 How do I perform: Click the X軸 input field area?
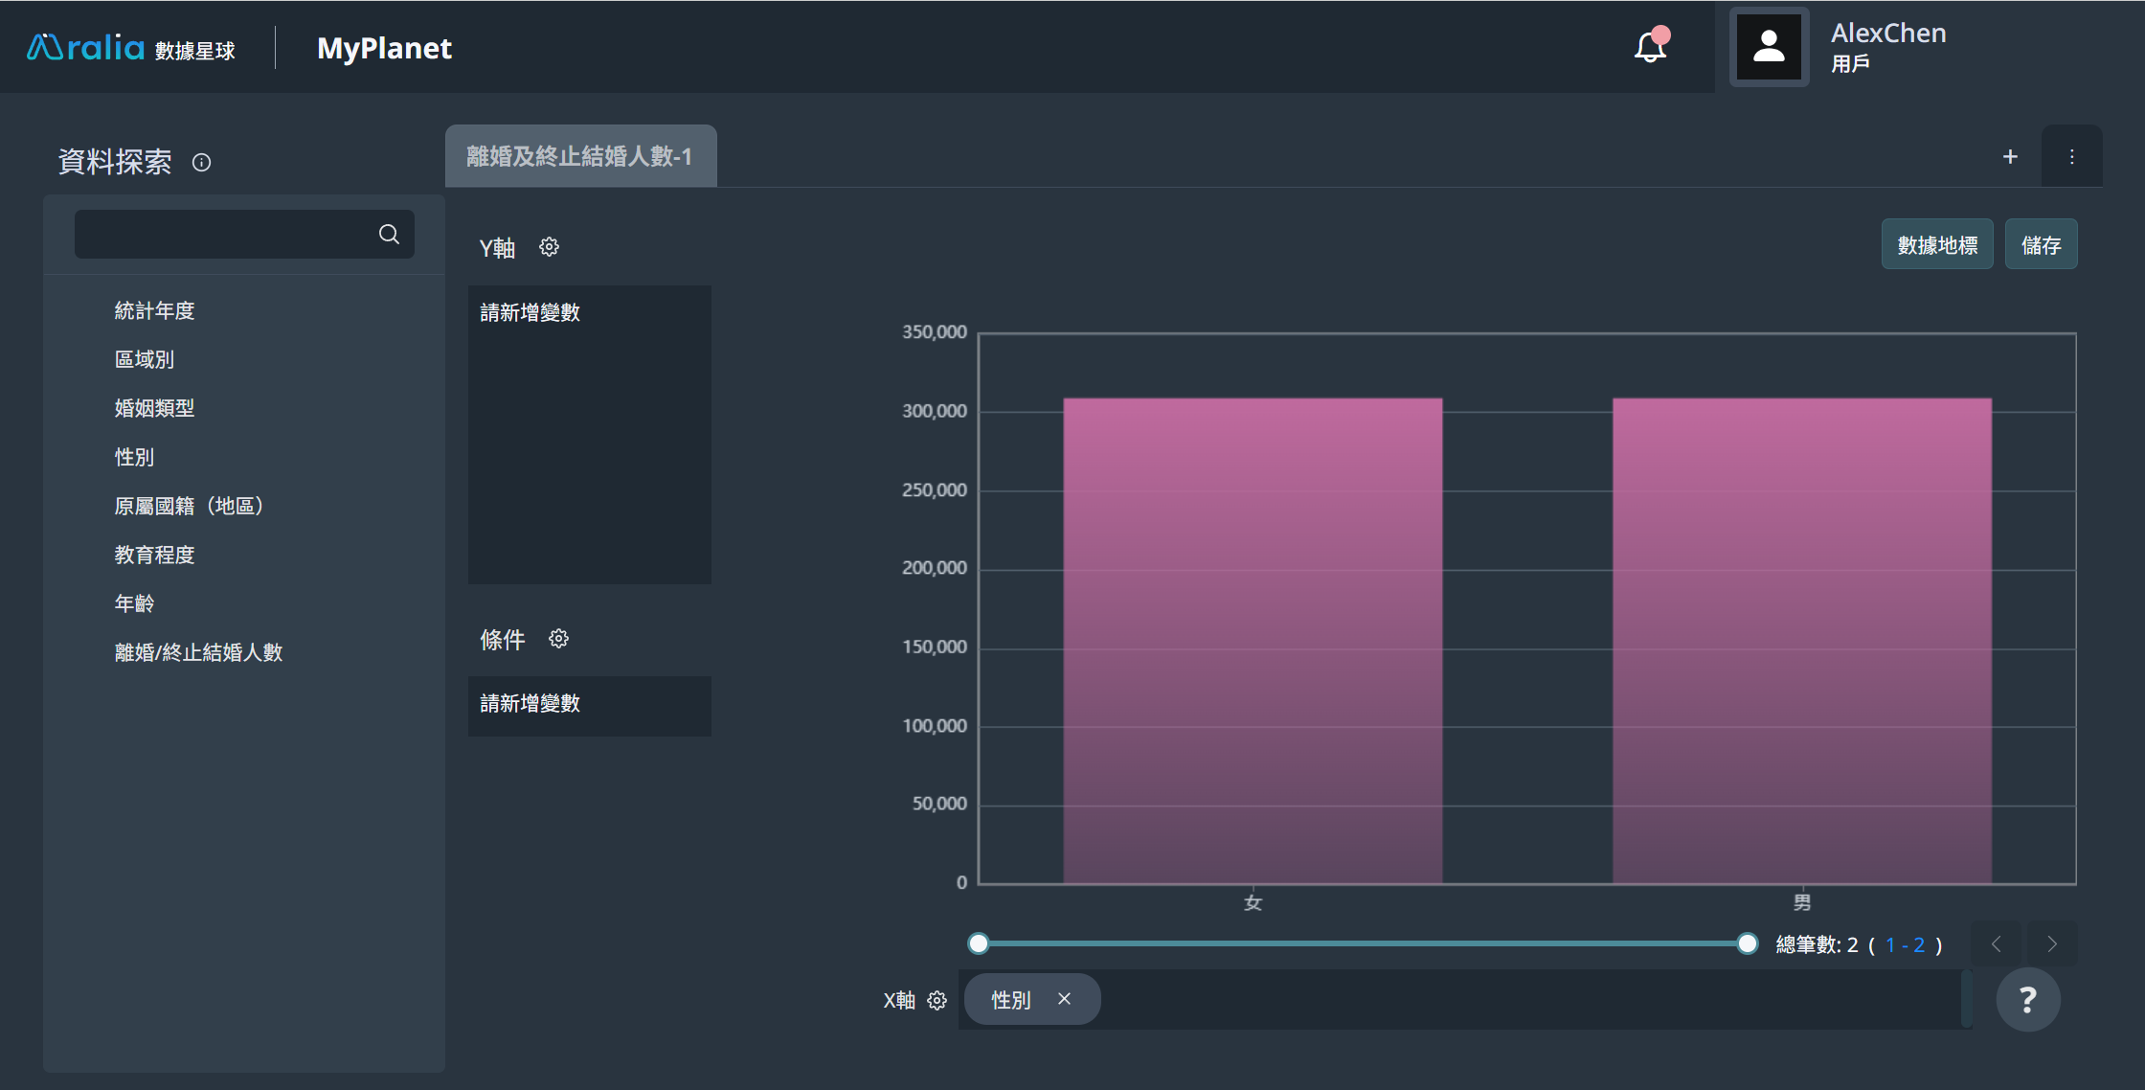pyautogui.click(x=1464, y=999)
